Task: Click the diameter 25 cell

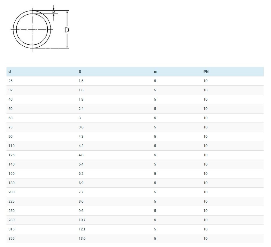Action: click(x=10, y=81)
